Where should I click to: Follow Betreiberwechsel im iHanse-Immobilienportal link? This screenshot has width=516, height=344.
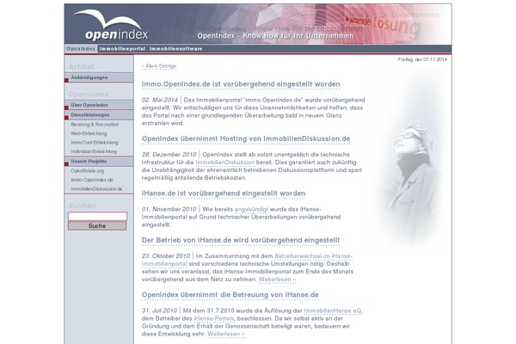tap(313, 256)
